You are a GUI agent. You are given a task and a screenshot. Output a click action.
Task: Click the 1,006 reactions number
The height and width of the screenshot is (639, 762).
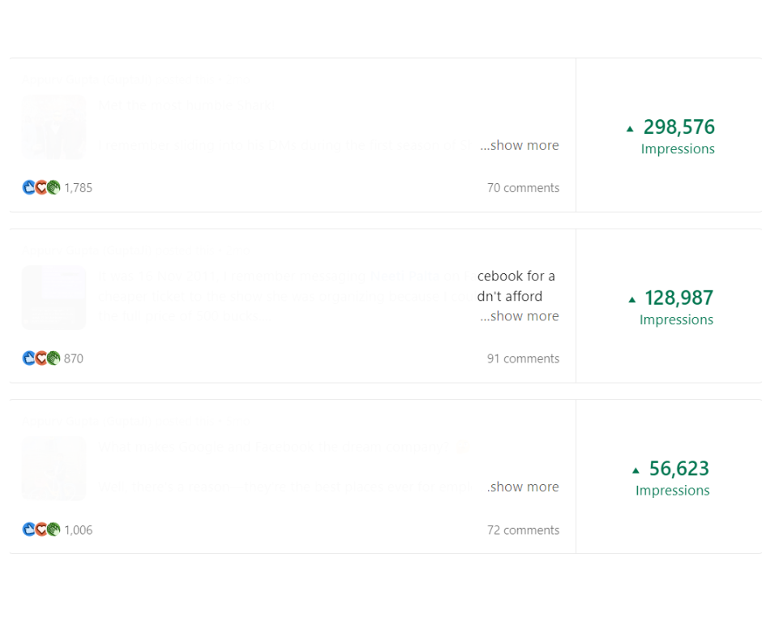pos(79,530)
